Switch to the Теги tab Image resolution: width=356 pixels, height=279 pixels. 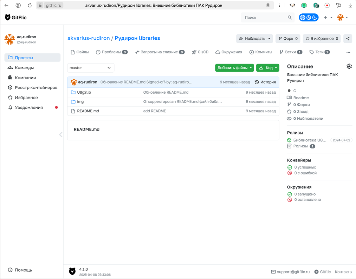coord(320,52)
